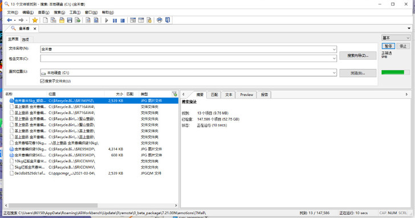Sort results by the 大小 column header

pyautogui.click(x=115, y=94)
